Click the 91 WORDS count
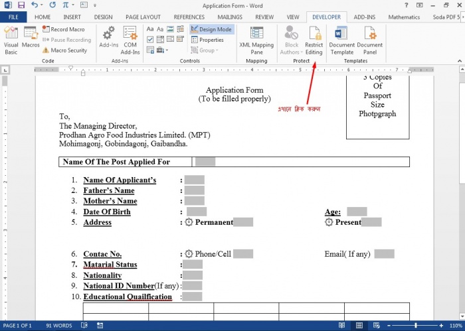465x331 pixels. (x=58, y=326)
